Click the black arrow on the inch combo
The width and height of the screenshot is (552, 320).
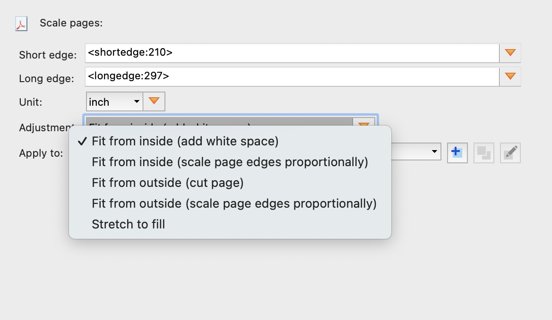tap(136, 101)
